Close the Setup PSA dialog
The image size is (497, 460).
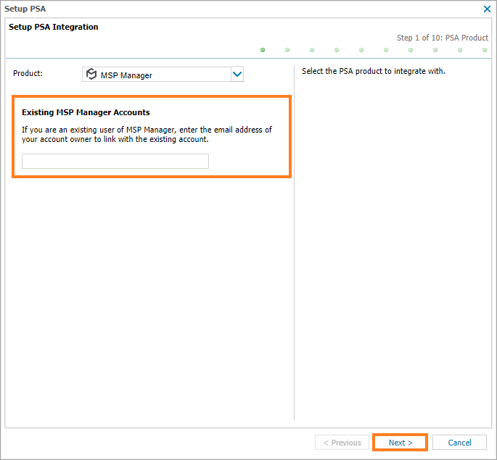pyautogui.click(x=487, y=9)
